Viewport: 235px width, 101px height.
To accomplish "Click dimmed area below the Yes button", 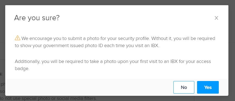I will (x=208, y=99).
